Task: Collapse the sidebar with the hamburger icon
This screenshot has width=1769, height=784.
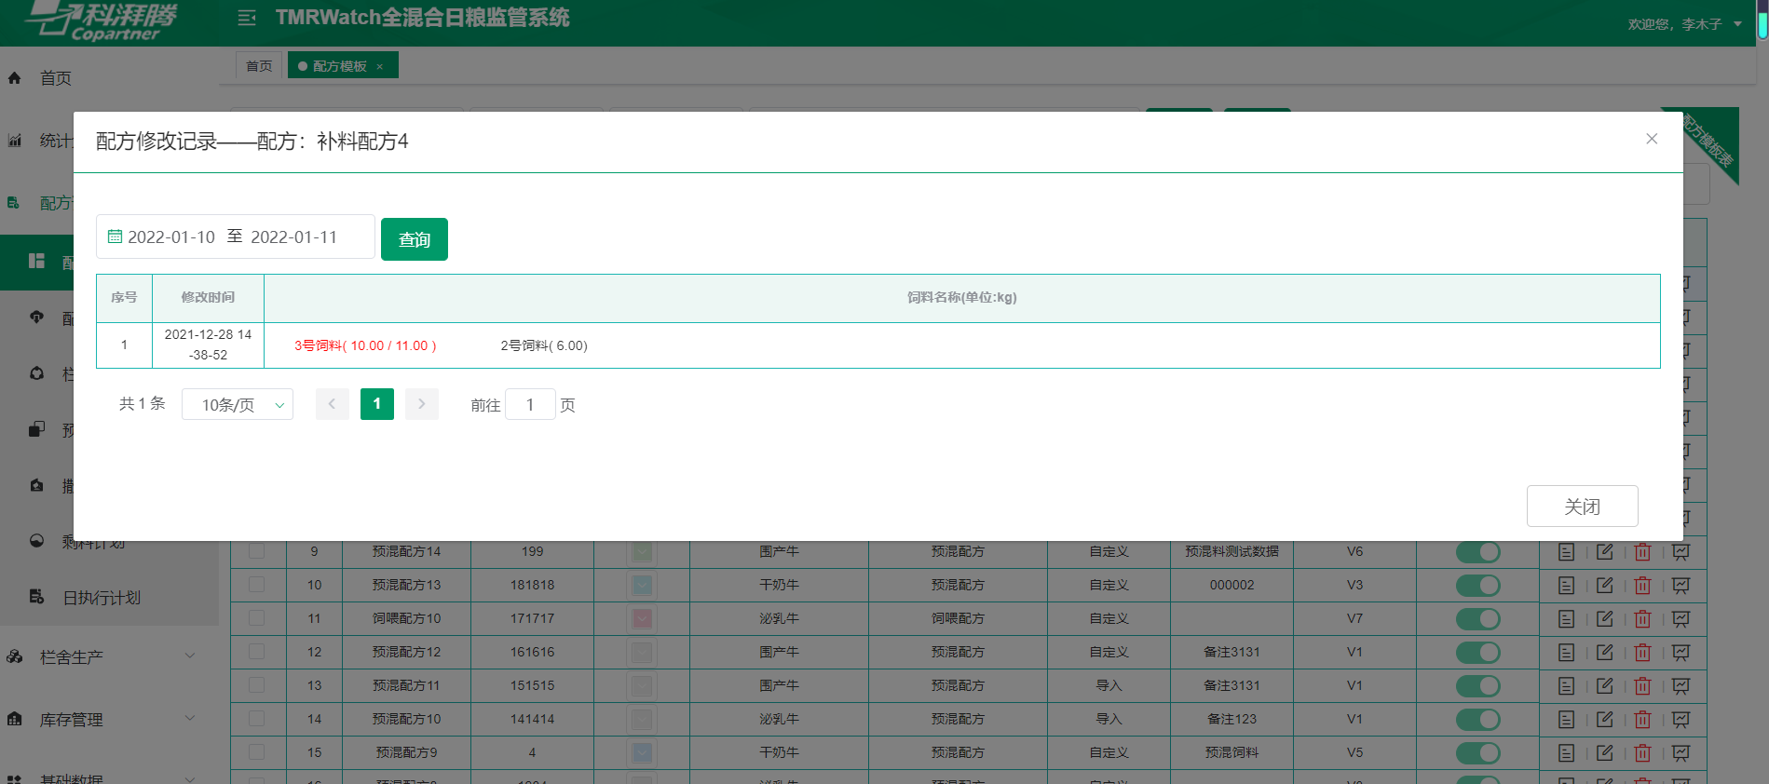Action: click(x=247, y=18)
